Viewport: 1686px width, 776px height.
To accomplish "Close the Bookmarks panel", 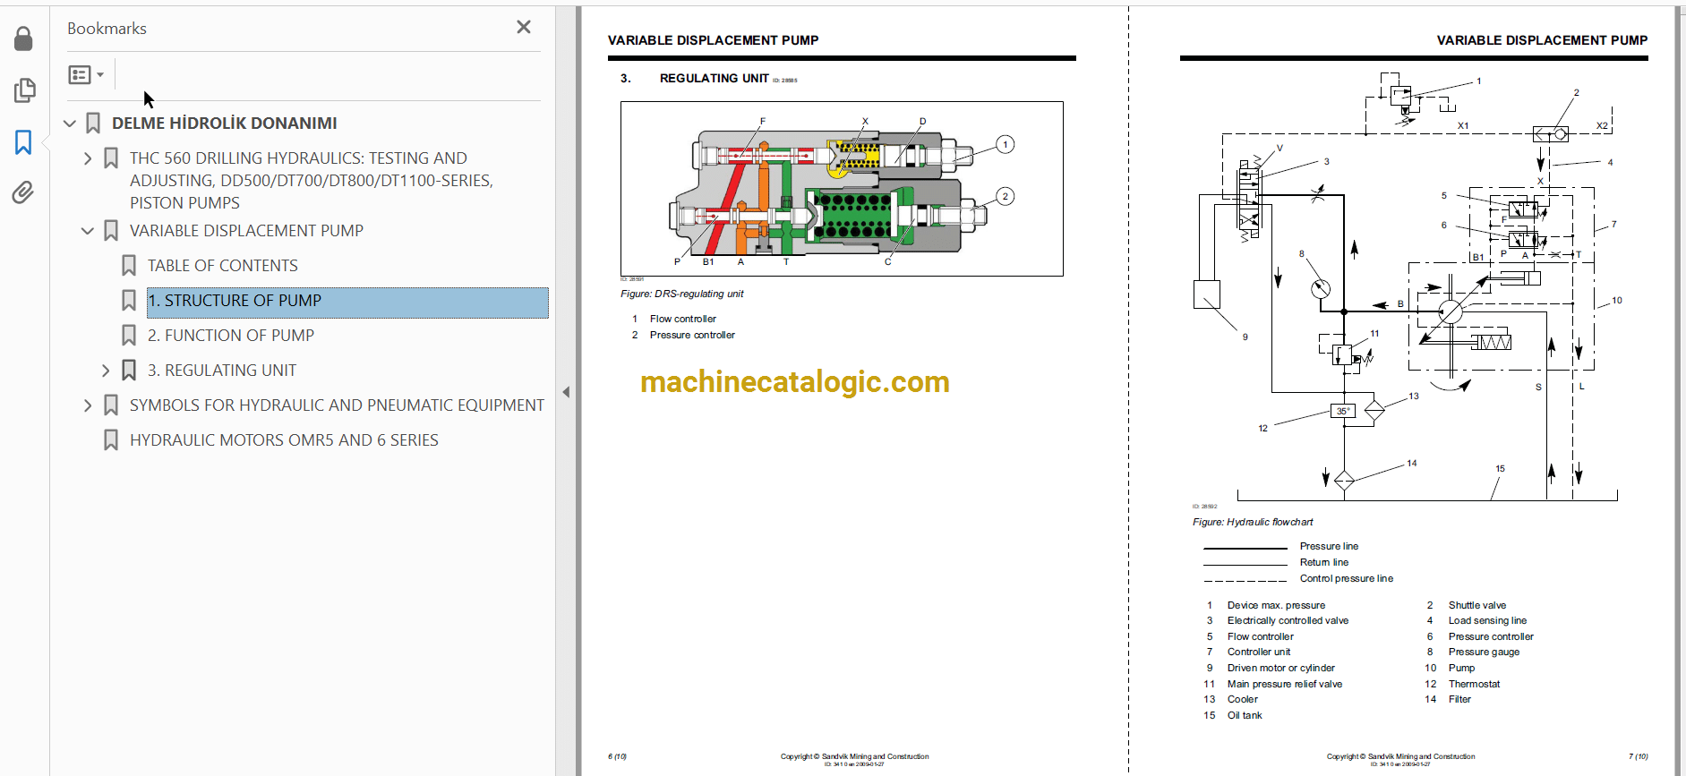I will (x=524, y=28).
